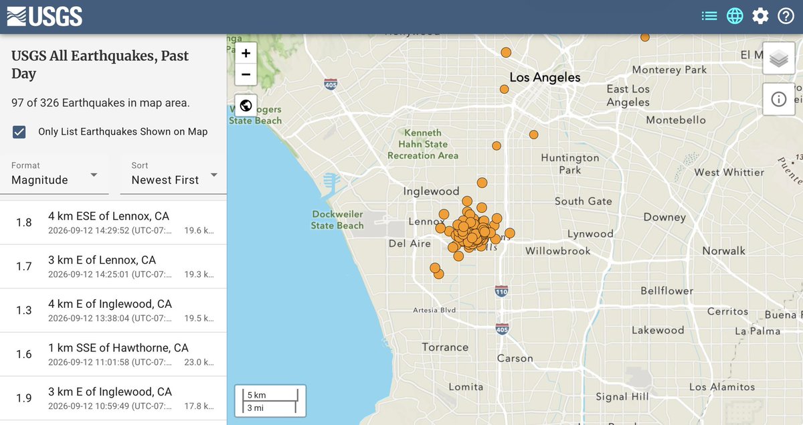
Task: Click the Carson map label
Action: [515, 358]
